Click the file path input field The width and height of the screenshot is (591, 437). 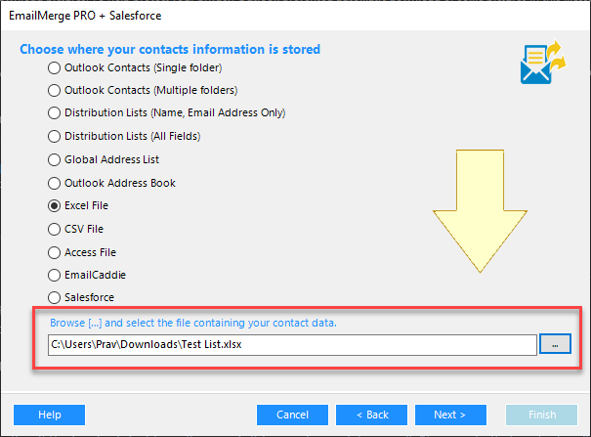[292, 345]
